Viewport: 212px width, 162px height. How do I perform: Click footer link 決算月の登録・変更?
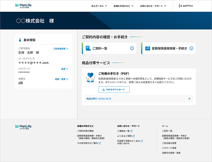171,153
